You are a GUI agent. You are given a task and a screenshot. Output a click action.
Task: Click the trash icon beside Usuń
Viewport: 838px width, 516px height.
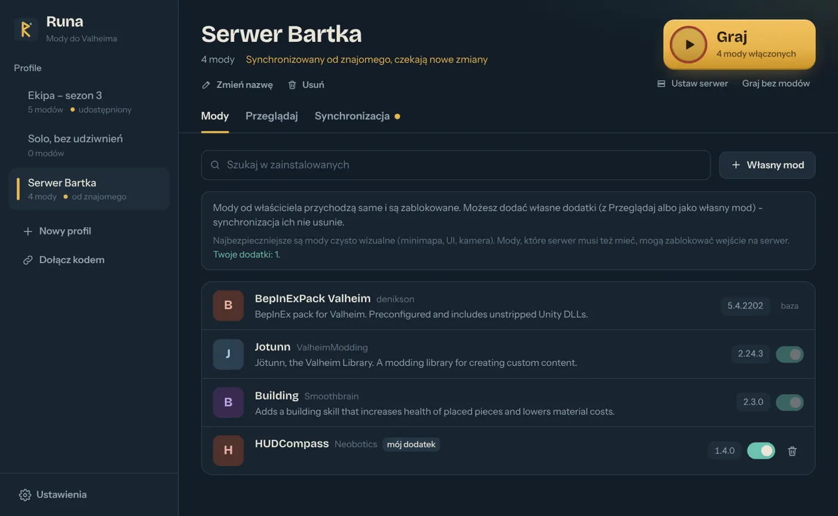click(292, 85)
